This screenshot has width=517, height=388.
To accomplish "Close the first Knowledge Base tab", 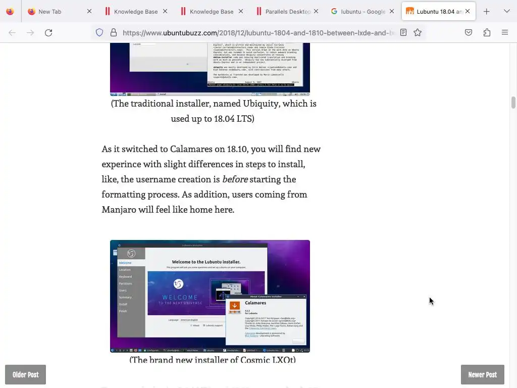I will tap(165, 12).
